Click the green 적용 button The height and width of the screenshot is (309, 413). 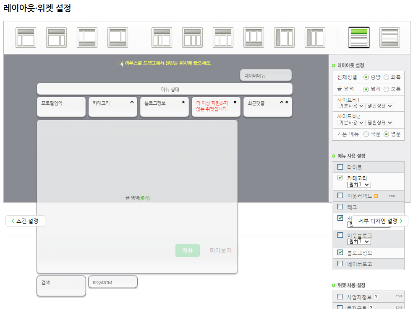tap(188, 250)
